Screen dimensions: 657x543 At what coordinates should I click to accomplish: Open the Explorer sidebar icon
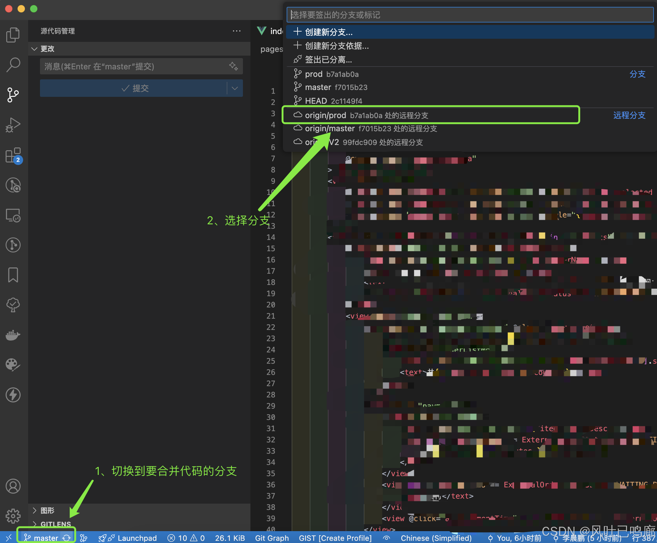13,35
